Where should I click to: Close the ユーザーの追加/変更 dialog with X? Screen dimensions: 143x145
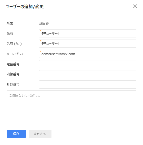pos(135,6)
